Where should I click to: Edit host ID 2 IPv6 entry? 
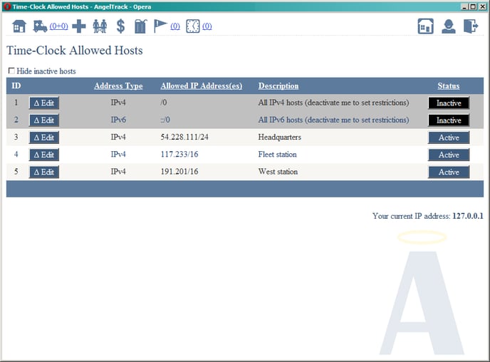(x=44, y=120)
